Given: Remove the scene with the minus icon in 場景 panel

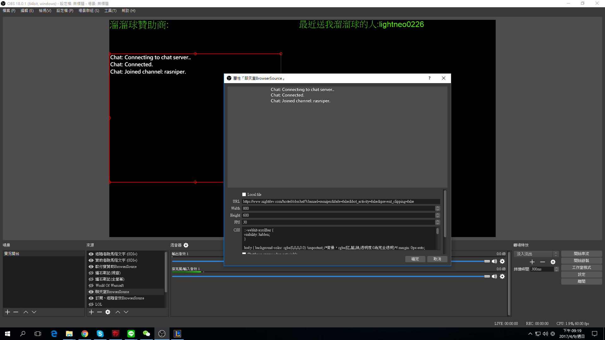Looking at the screenshot, I should (16, 312).
